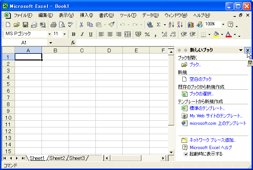Select the Format Painter brush icon
The height and width of the screenshot is (170, 253).
(112, 25)
